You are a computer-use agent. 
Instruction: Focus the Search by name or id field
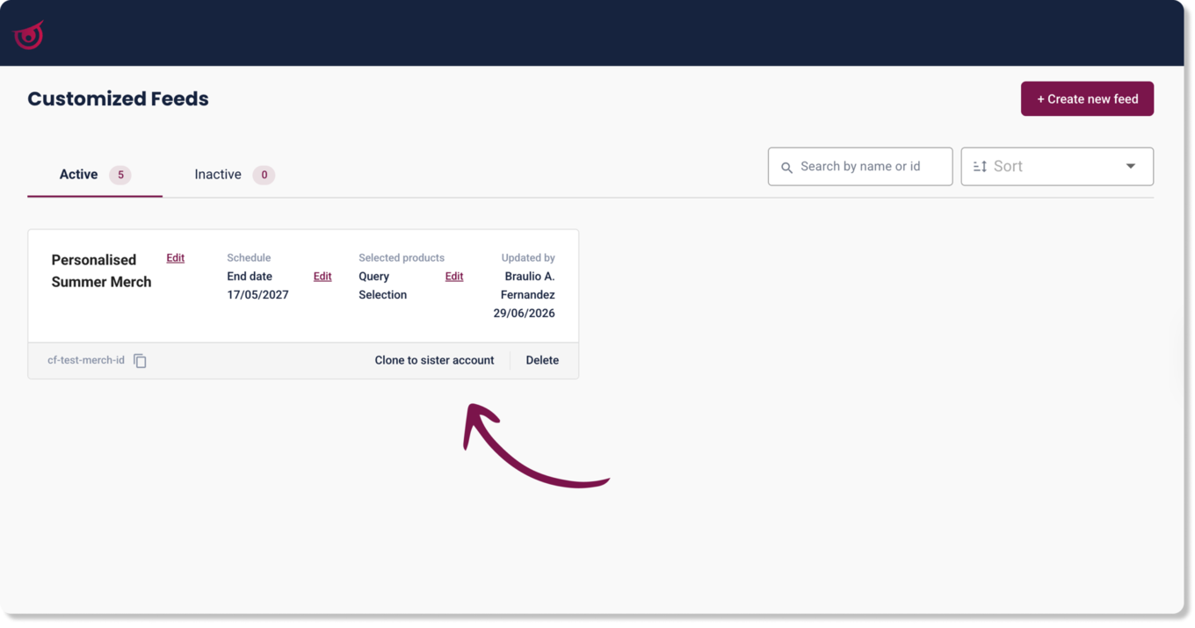(x=860, y=167)
